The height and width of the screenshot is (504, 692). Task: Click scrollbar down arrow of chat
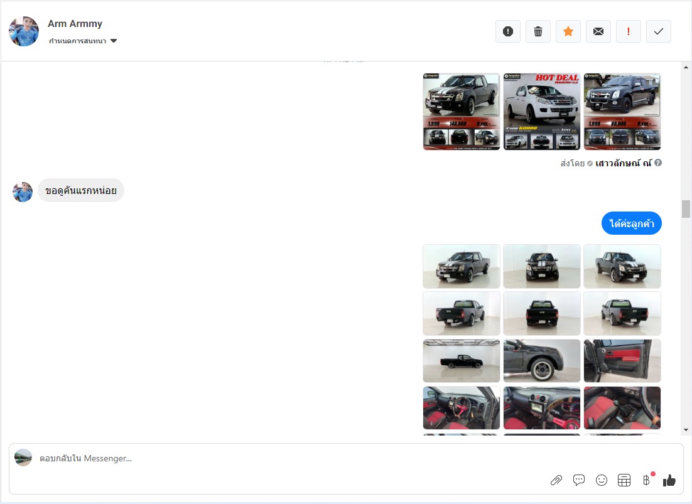(x=686, y=430)
